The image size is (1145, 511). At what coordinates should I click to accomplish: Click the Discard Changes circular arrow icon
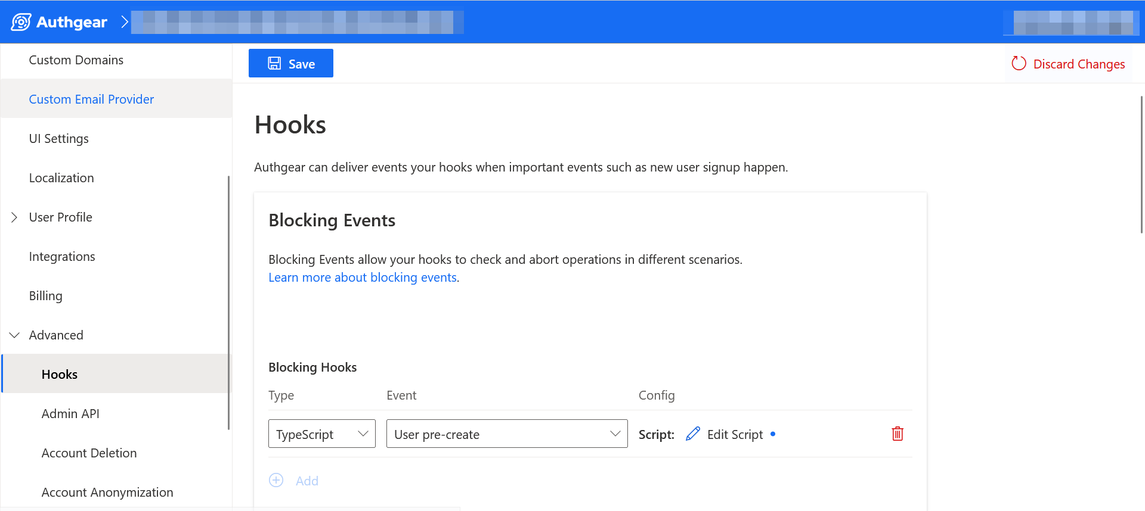click(1019, 64)
